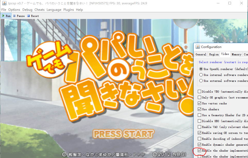Open the Debug menu

tap(27, 10)
